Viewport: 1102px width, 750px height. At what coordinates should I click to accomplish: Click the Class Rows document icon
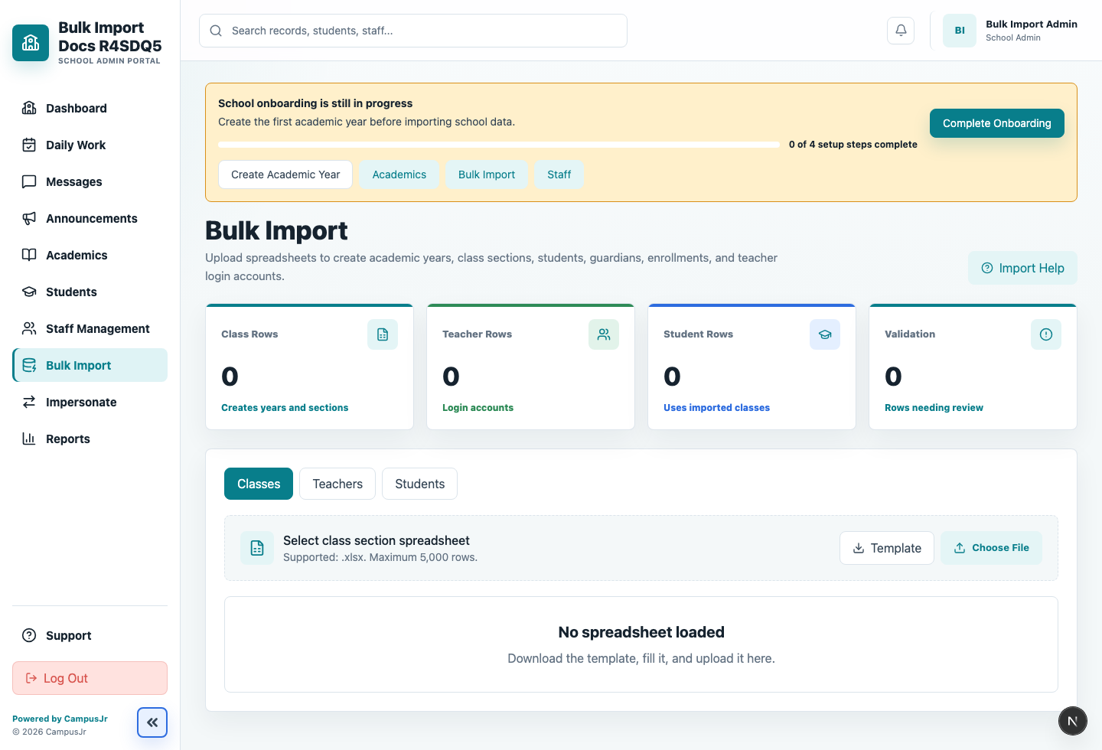[x=383, y=334]
